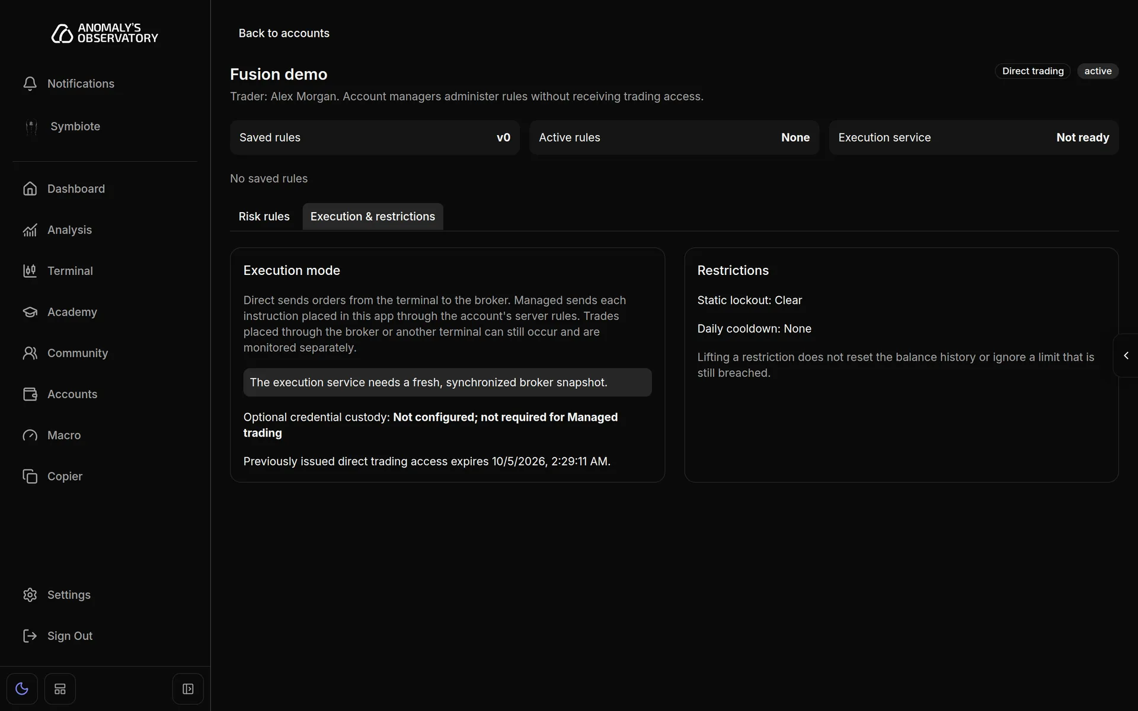Click Daily cooldown: None text
1138x711 pixels.
tap(754, 329)
